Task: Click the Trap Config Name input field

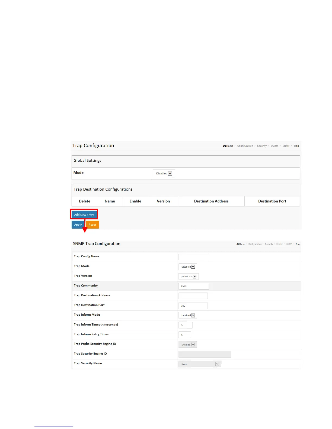Action: (x=194, y=257)
